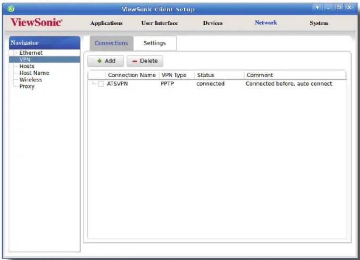Tick the checkbox for ATSVPN connection
Screen dimensions: 360x260
[101, 84]
